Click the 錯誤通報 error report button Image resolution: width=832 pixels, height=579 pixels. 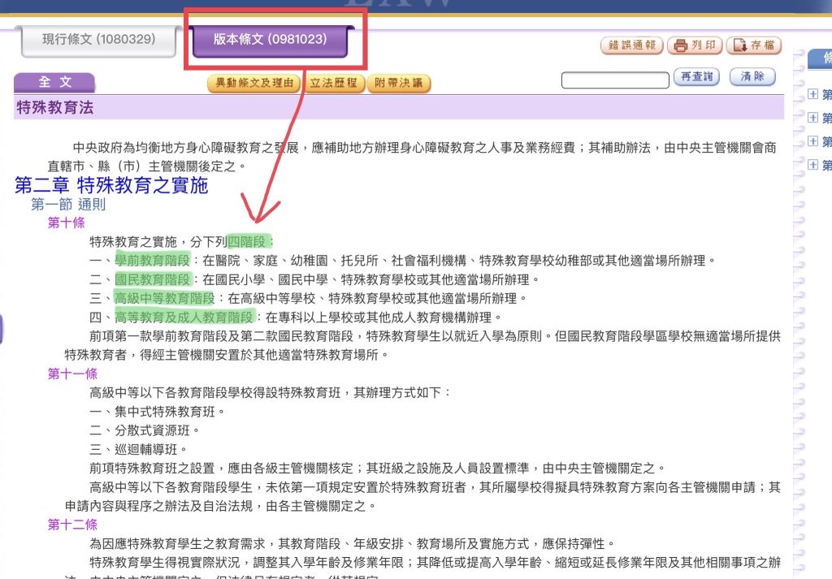coord(632,45)
